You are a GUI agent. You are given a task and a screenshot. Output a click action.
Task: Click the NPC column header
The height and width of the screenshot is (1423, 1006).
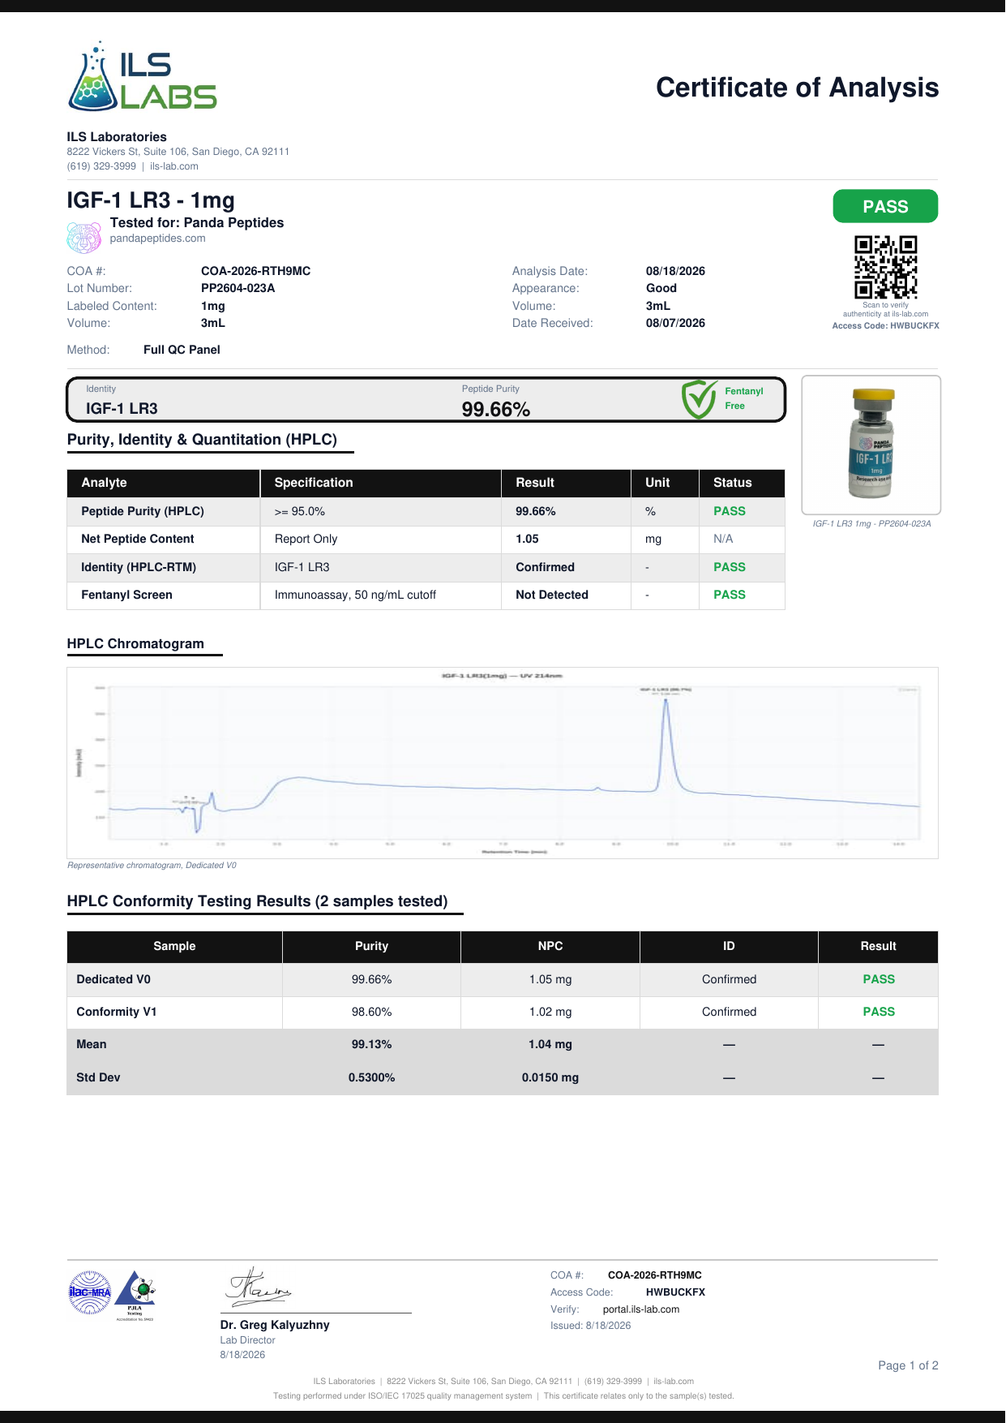click(x=550, y=946)
